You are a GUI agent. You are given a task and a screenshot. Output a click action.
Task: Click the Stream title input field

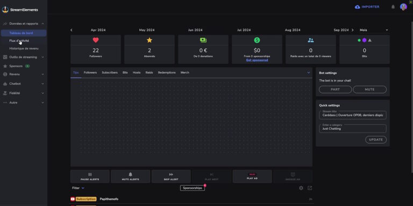coord(353,115)
